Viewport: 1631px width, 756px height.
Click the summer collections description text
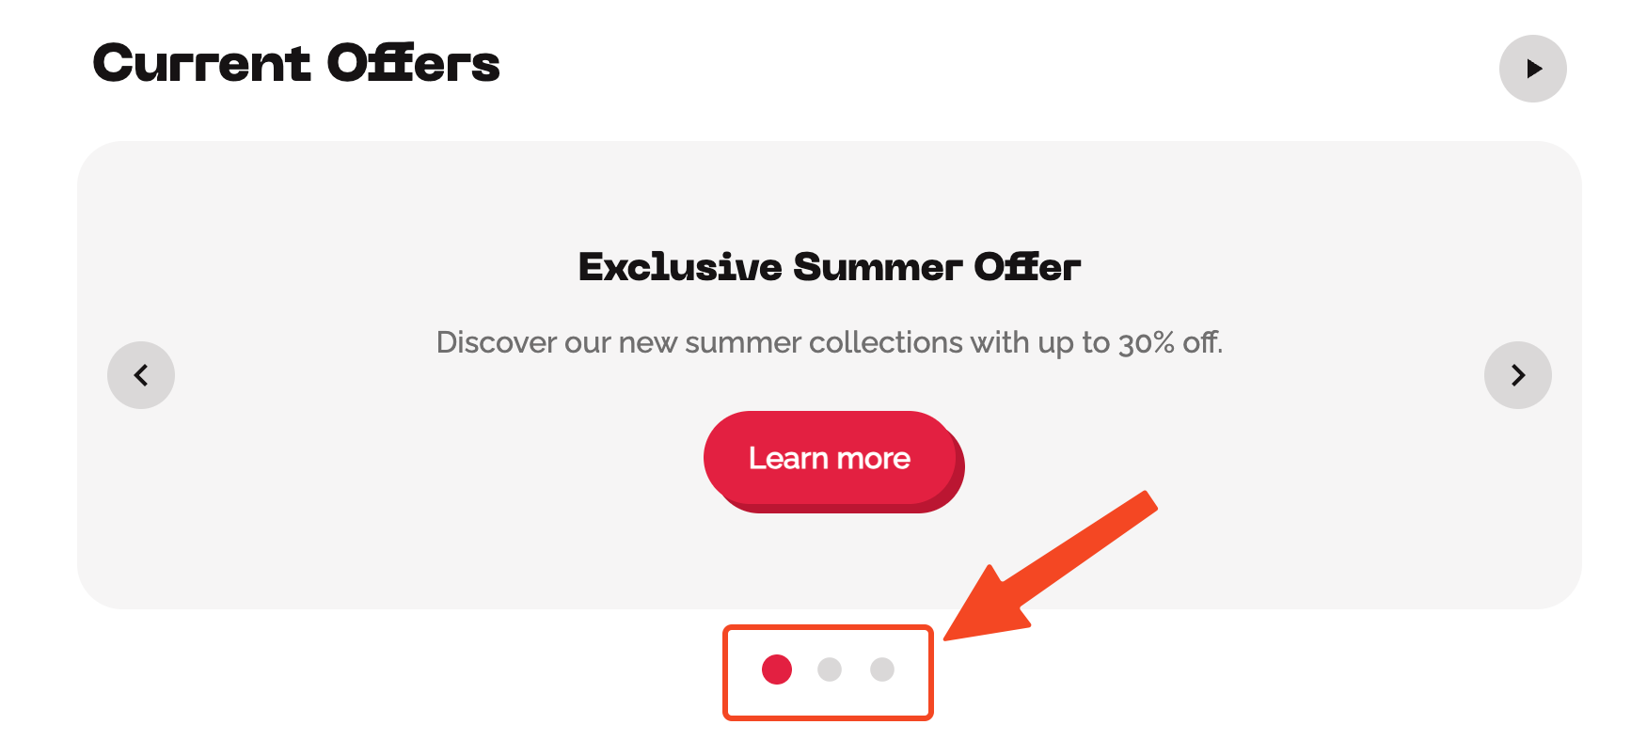click(x=830, y=342)
